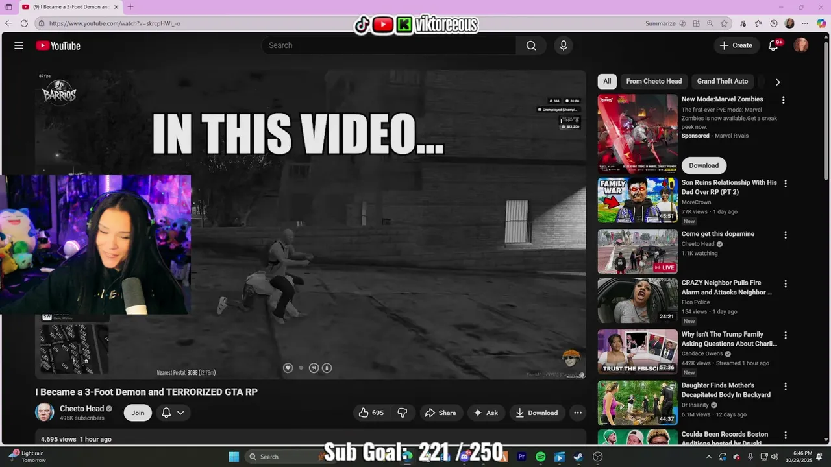Image resolution: width=831 pixels, height=467 pixels.
Task: Open a new browser tab with plus
Action: (x=130, y=6)
